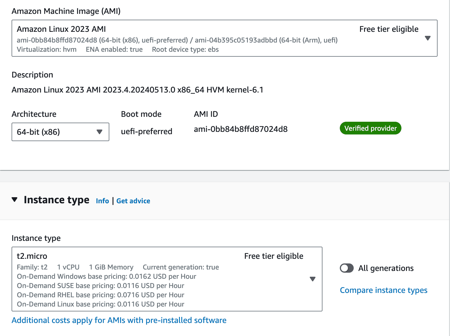This screenshot has width=450, height=336.
Task: Click the Get advice link
Action: [133, 201]
